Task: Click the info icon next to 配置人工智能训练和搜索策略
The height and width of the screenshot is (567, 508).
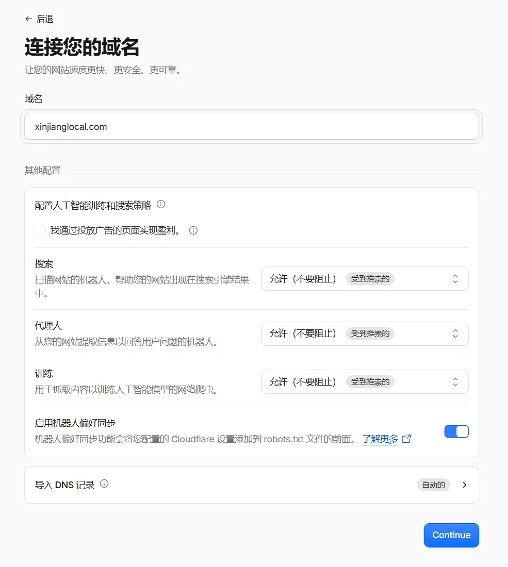Action: point(161,204)
